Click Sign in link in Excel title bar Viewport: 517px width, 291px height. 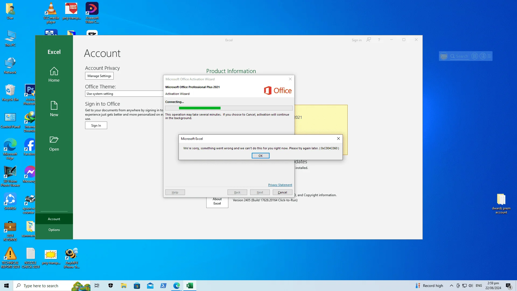click(x=357, y=40)
